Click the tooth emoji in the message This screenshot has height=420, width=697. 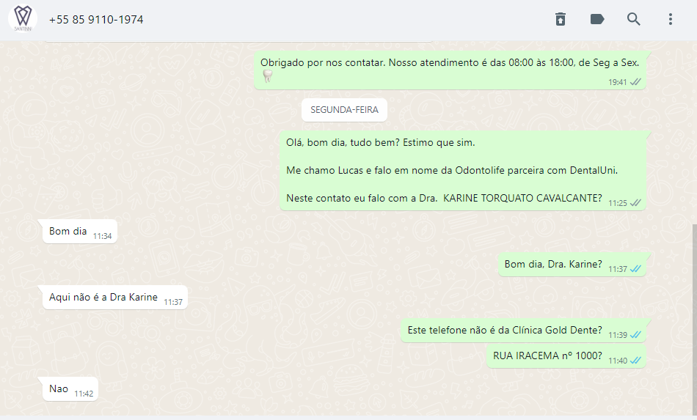coord(267,76)
